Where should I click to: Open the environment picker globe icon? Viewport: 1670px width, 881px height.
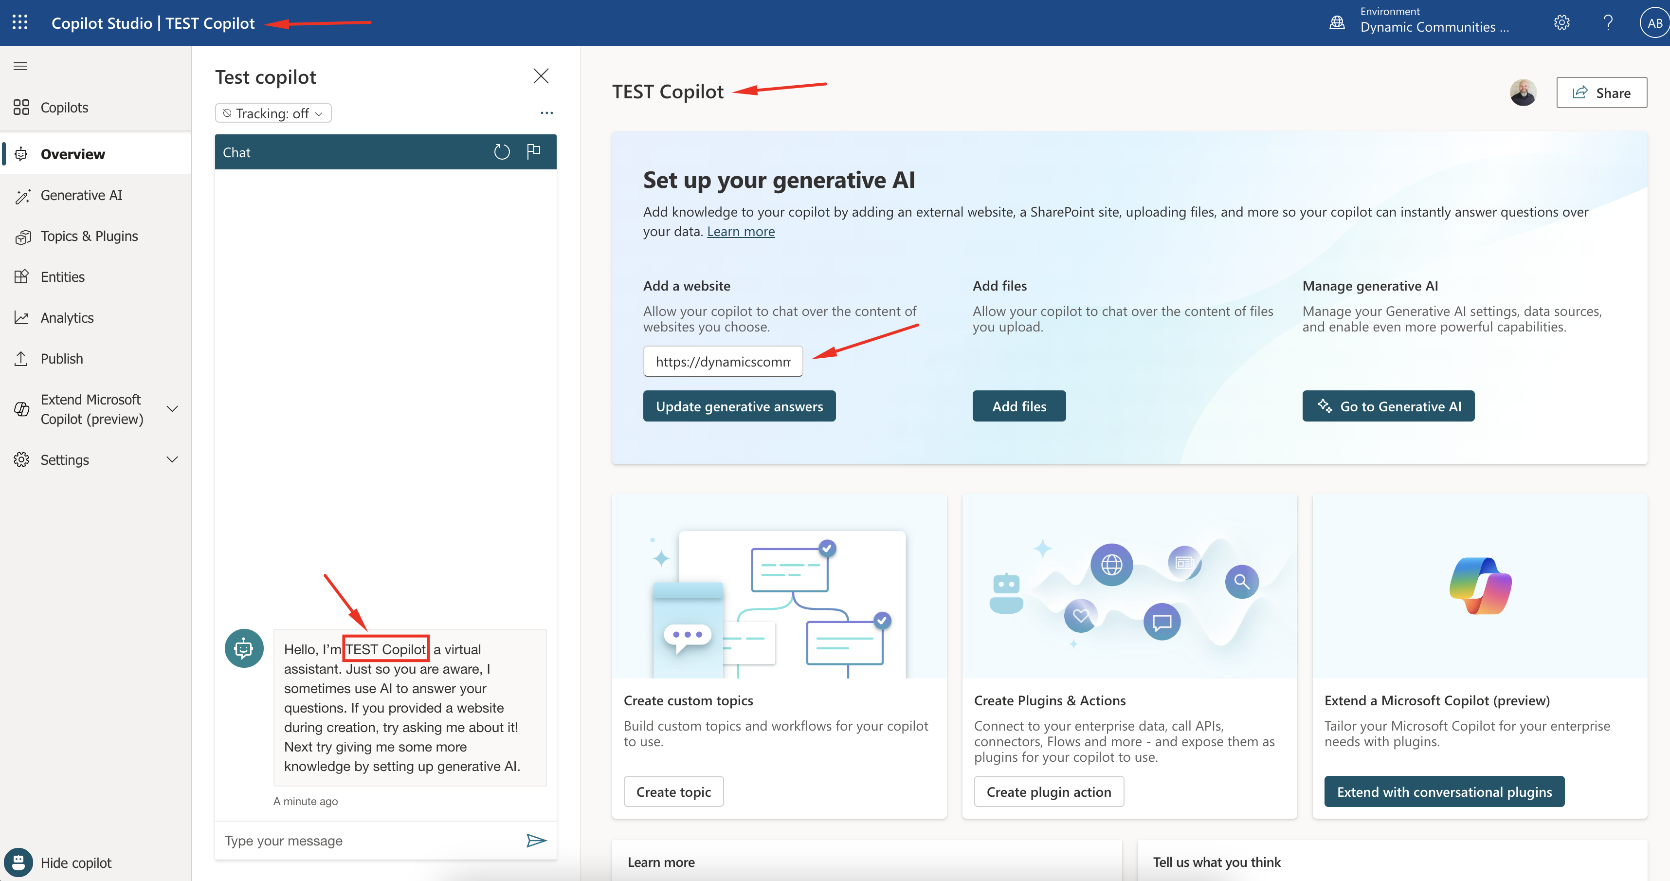click(x=1337, y=23)
